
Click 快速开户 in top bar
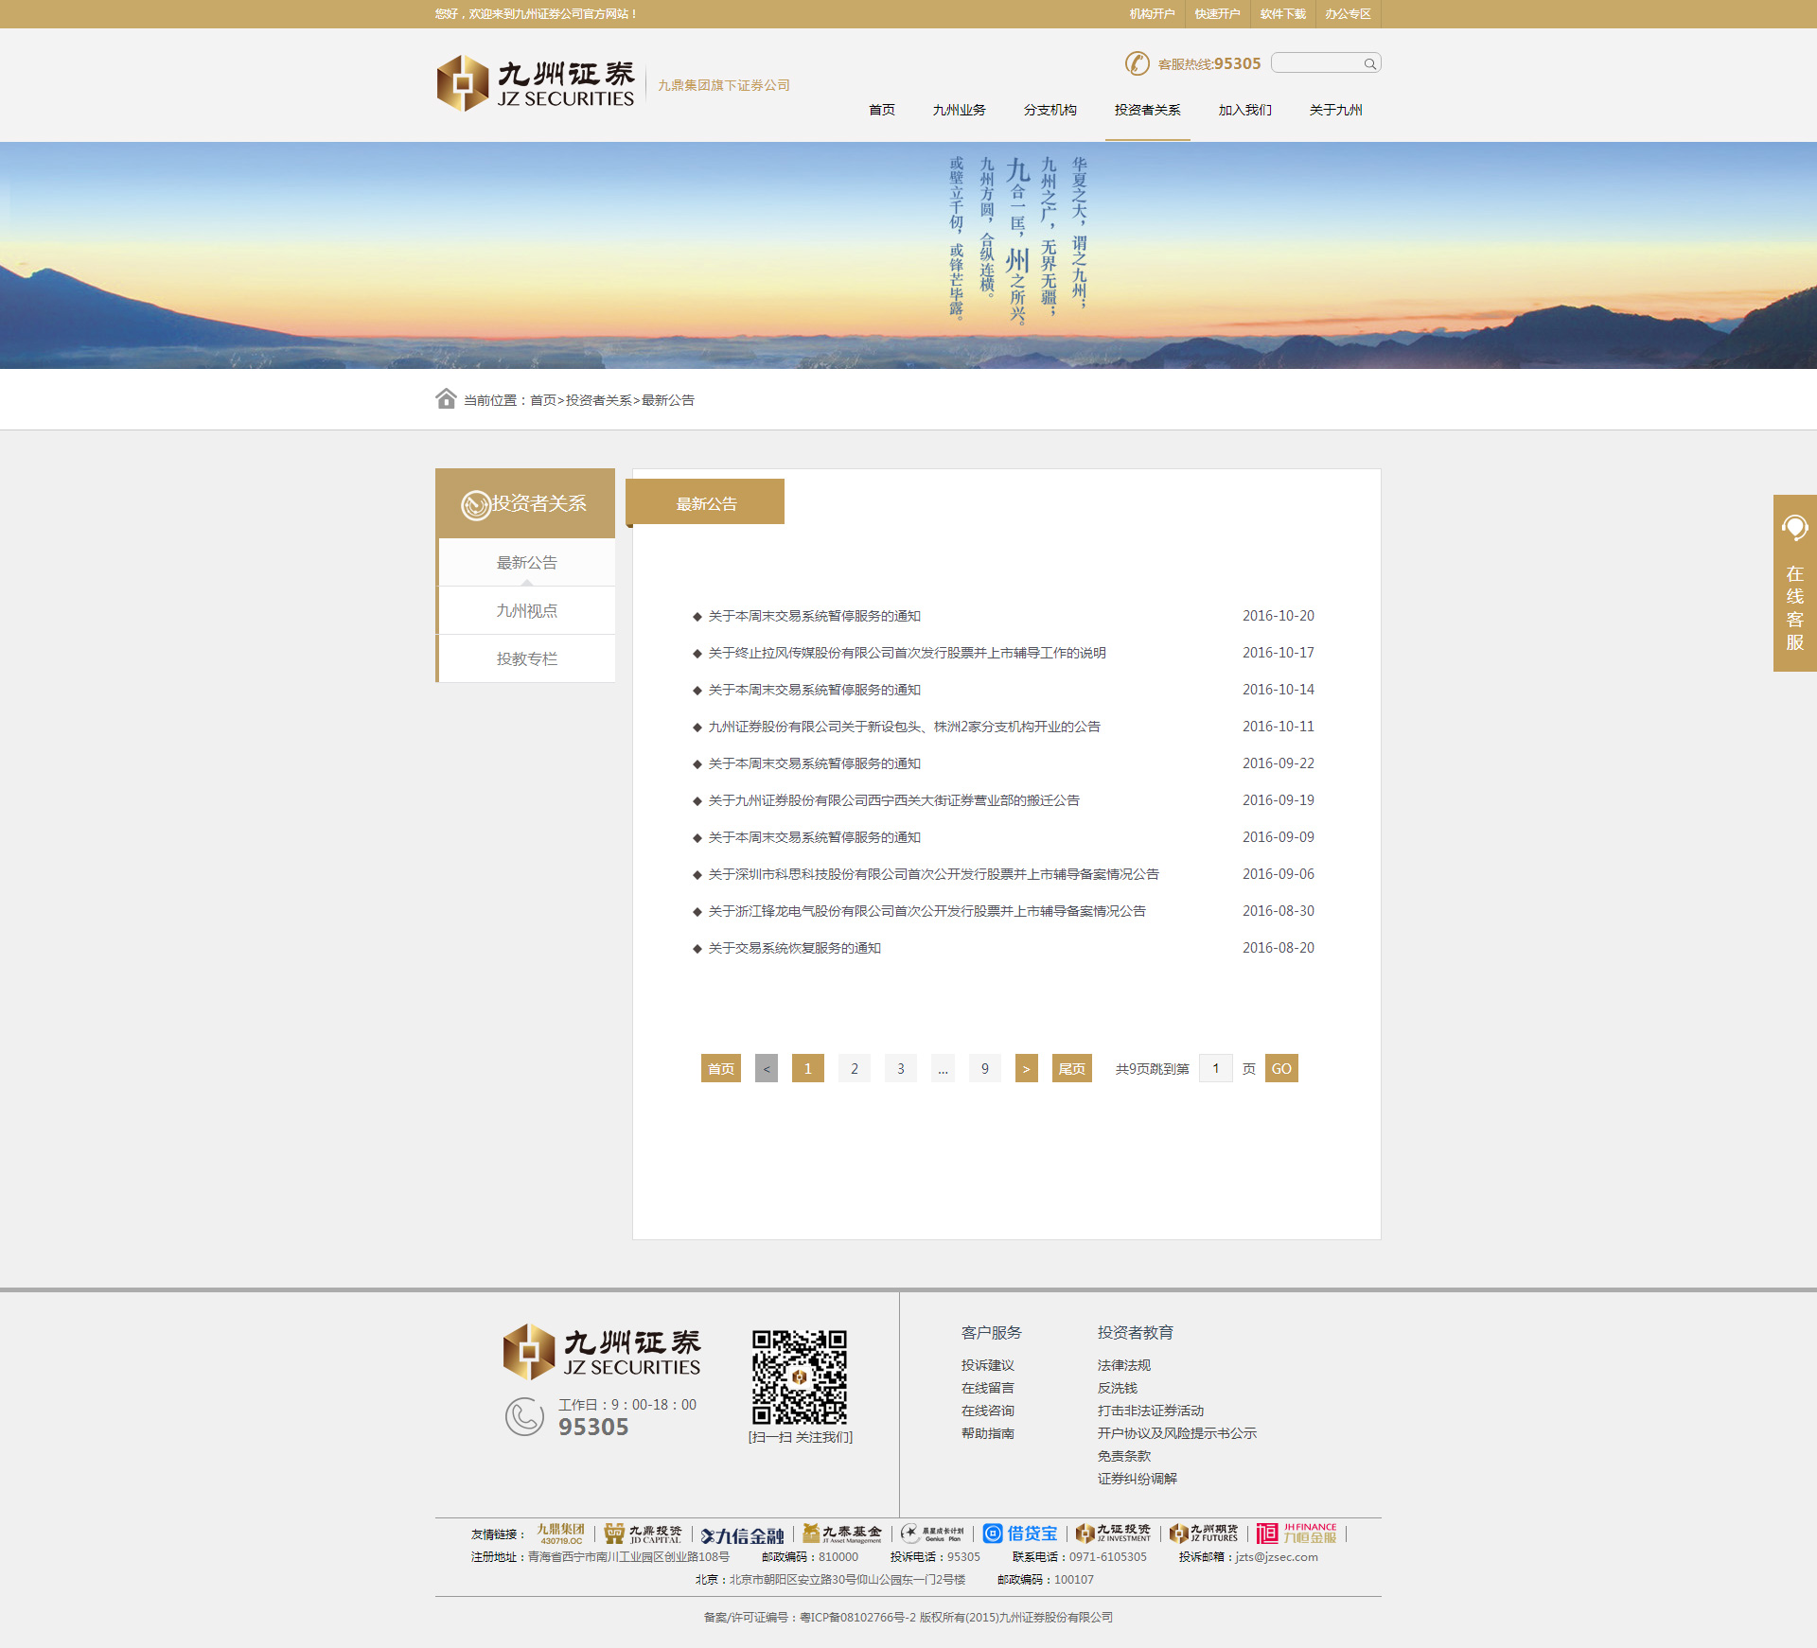point(1217,14)
